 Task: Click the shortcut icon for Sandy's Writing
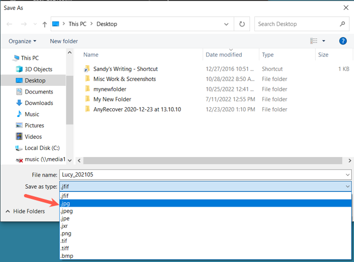pyautogui.click(x=87, y=68)
